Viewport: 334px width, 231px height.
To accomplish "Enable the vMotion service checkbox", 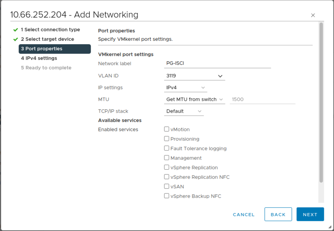I will 167,129.
